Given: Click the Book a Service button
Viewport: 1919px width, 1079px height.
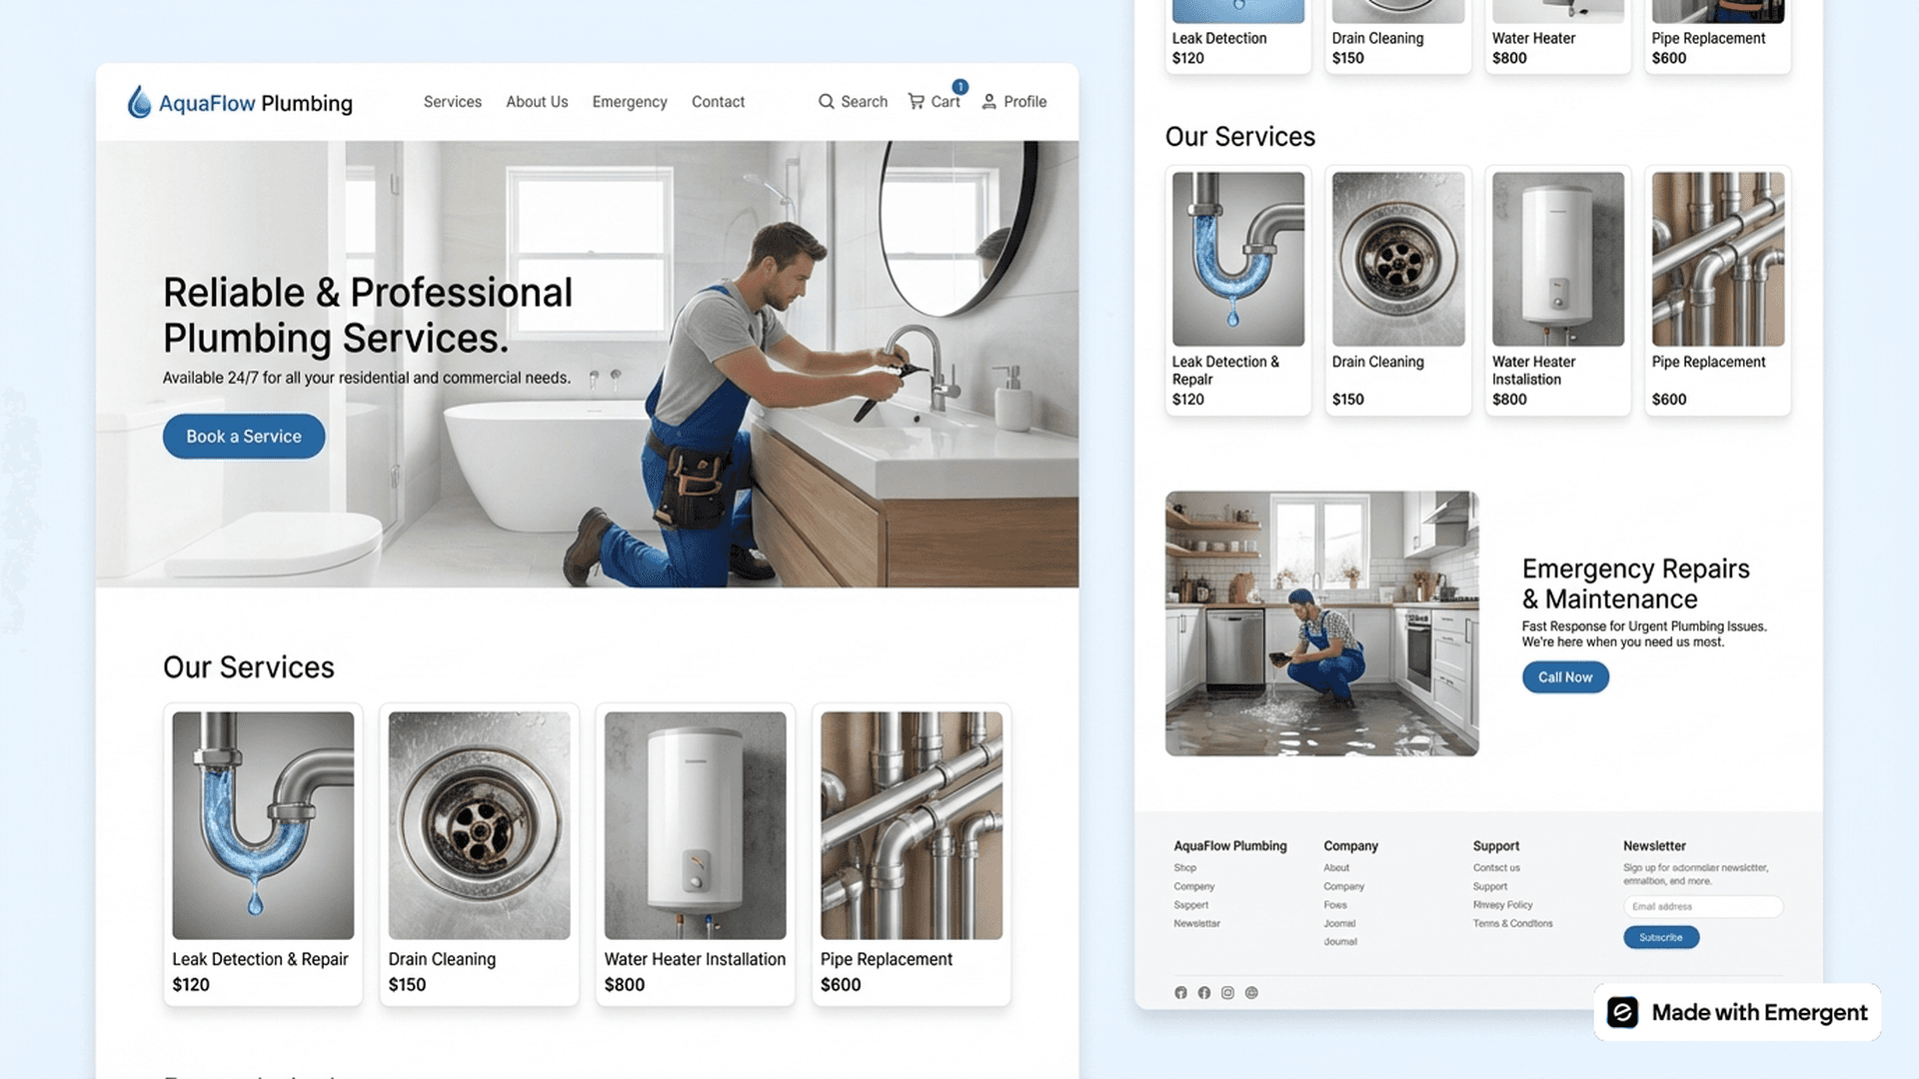Looking at the screenshot, I should 243,436.
